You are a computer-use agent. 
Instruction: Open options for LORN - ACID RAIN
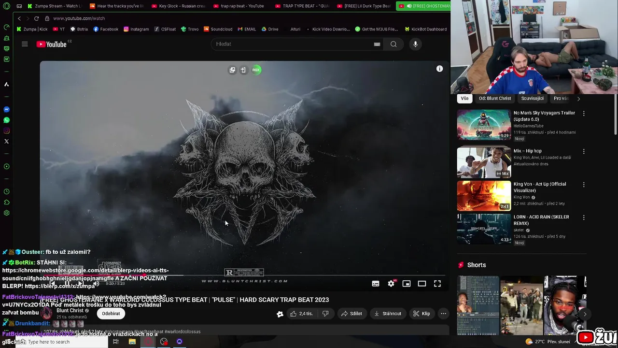click(x=584, y=217)
